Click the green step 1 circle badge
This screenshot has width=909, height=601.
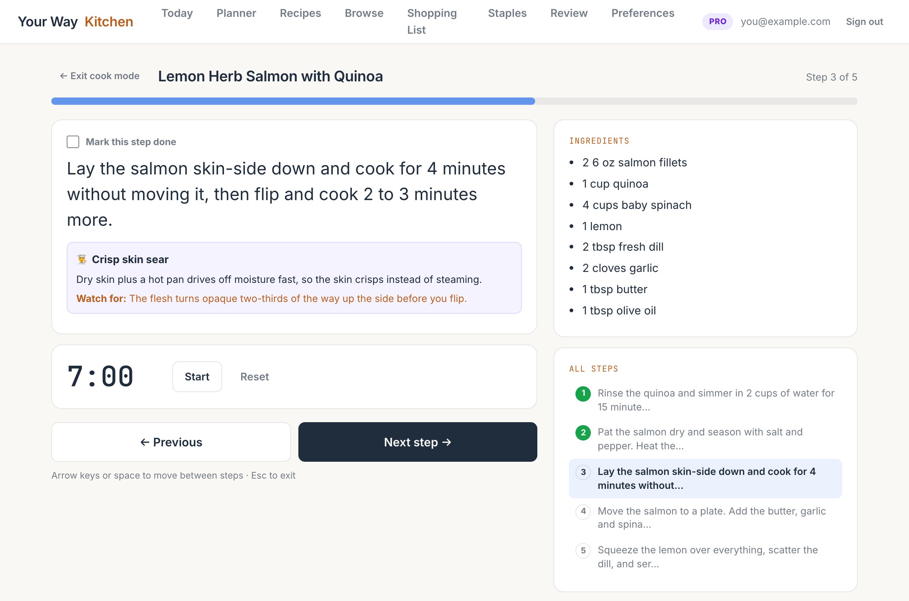coord(583,394)
